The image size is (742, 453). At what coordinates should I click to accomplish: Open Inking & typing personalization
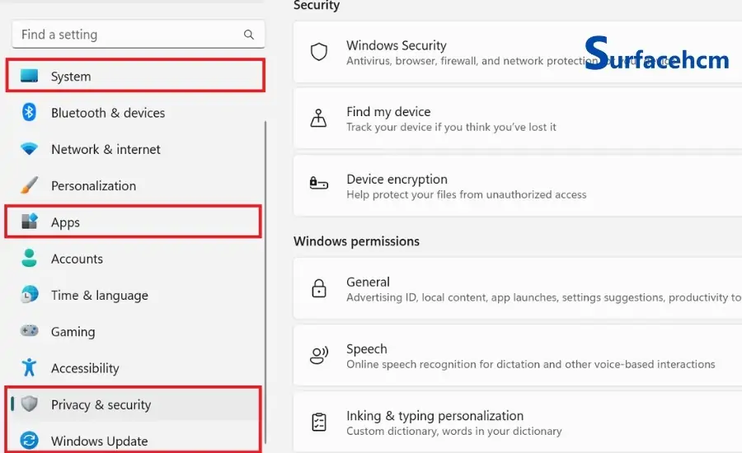coord(518,422)
